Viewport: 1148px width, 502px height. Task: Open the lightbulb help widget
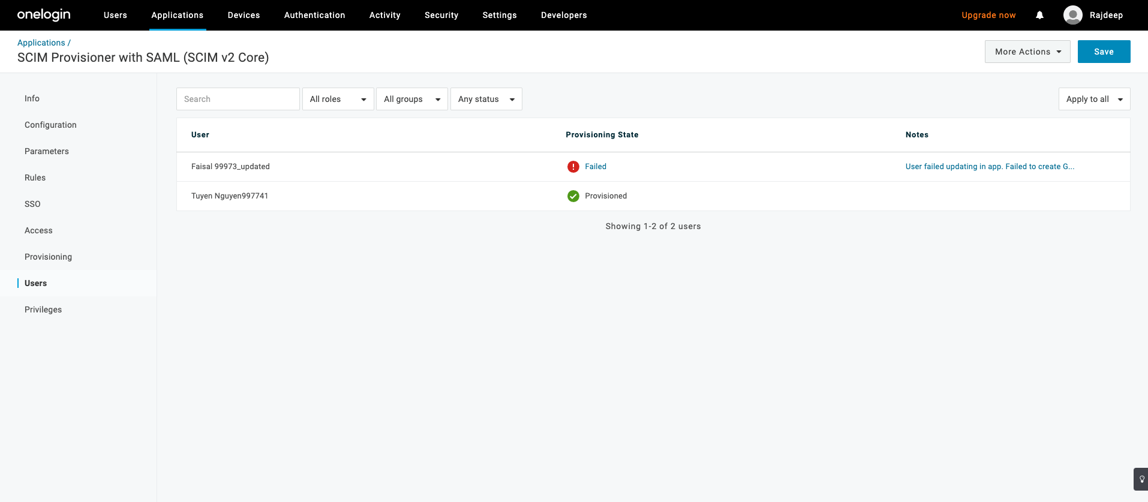pos(1141,479)
